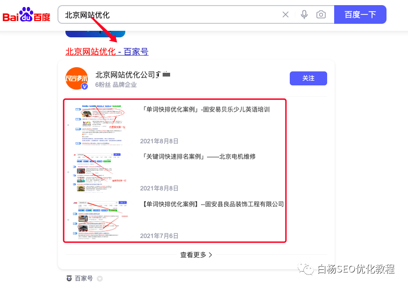Open the 北京网站优化公司 account name

pos(133,75)
